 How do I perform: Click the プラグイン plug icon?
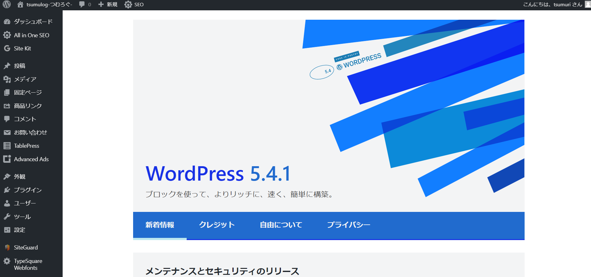pos(7,190)
